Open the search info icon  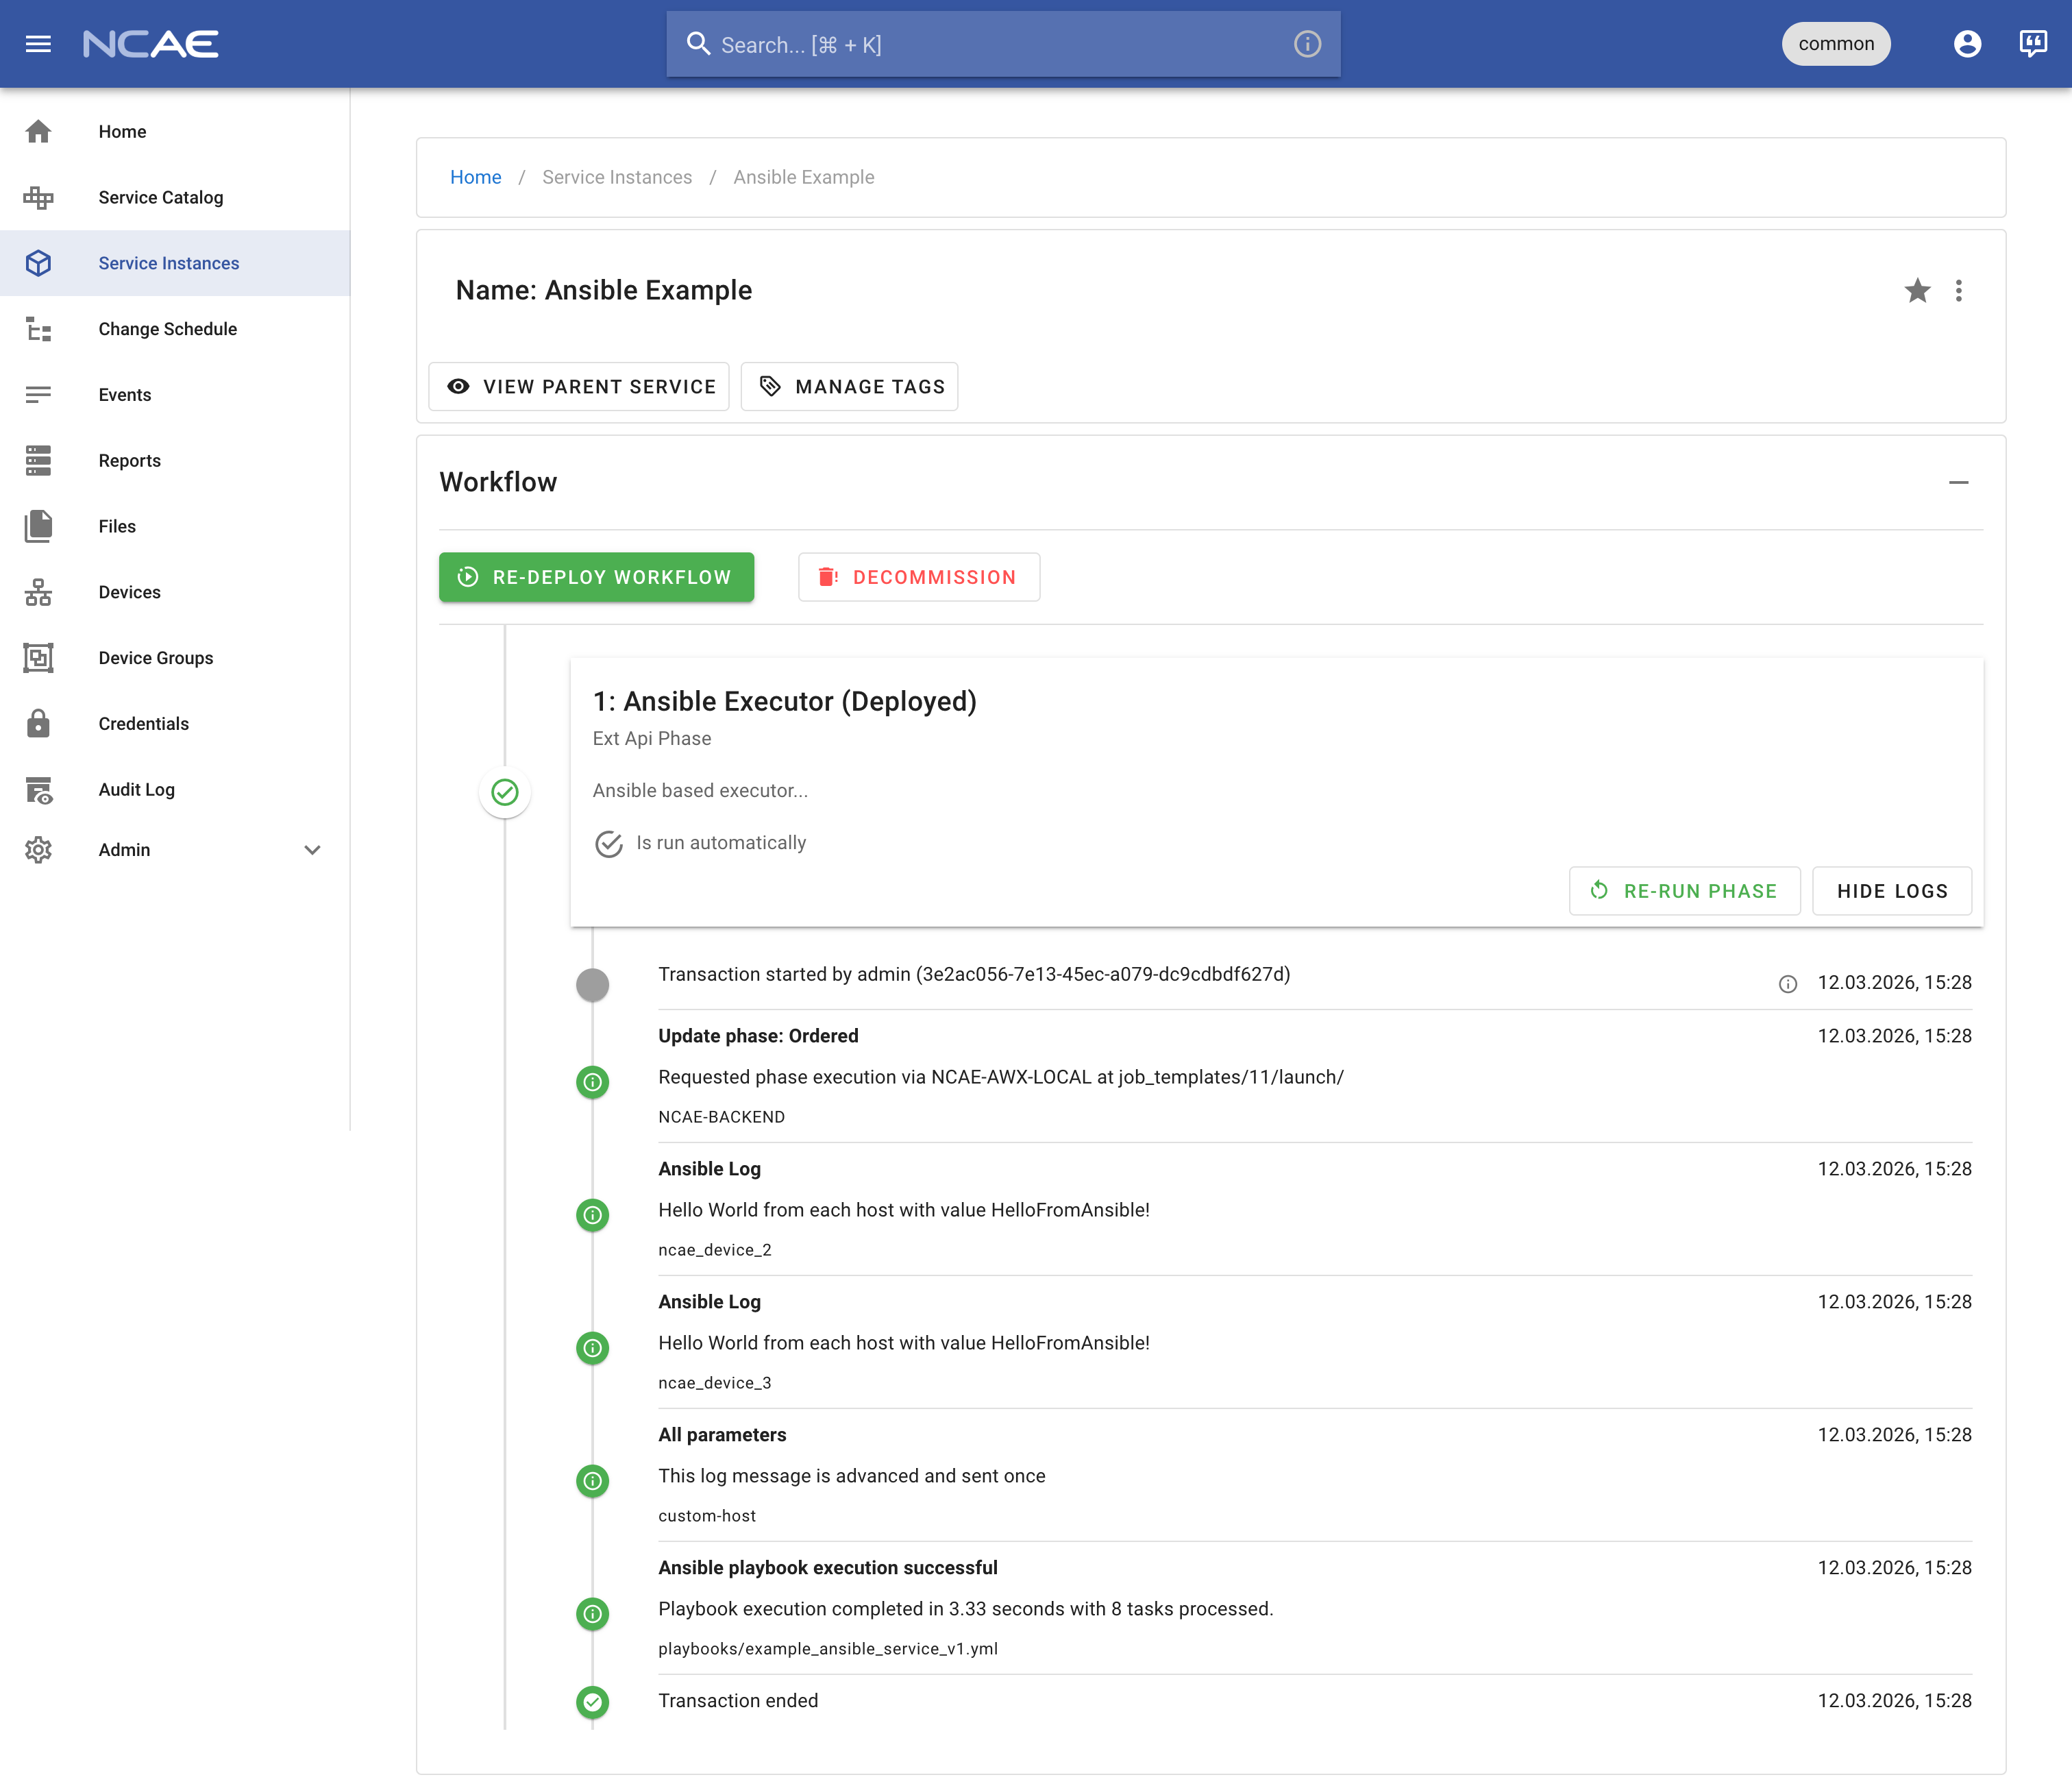click(1307, 44)
